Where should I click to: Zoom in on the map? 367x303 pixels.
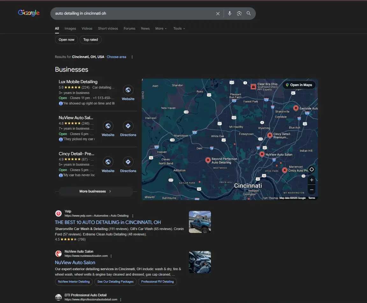312,180
